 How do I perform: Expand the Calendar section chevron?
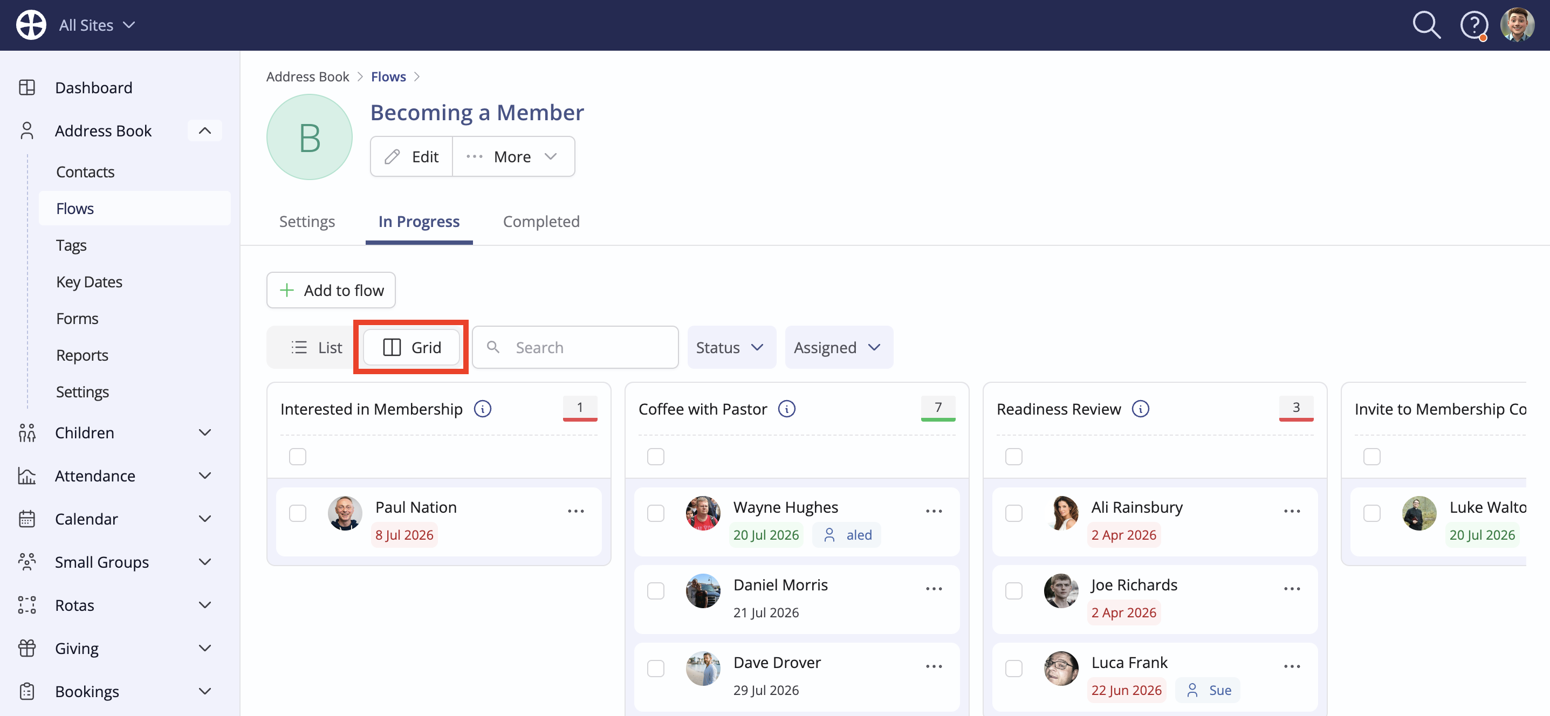tap(204, 519)
